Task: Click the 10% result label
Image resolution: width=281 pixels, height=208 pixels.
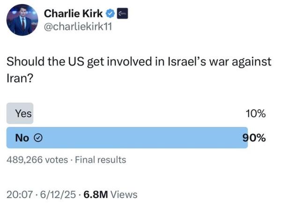Action: 255,113
